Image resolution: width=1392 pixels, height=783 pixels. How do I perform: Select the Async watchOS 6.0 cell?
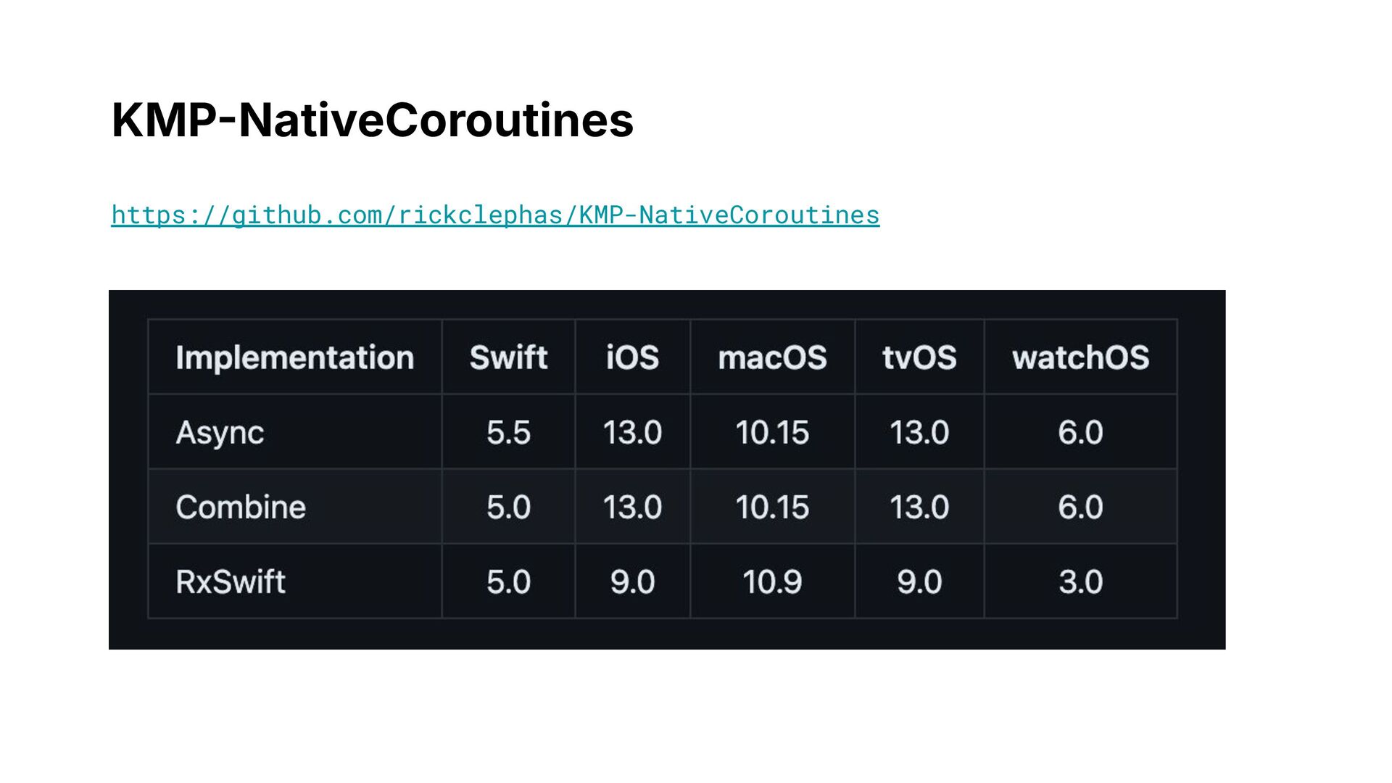1080,432
